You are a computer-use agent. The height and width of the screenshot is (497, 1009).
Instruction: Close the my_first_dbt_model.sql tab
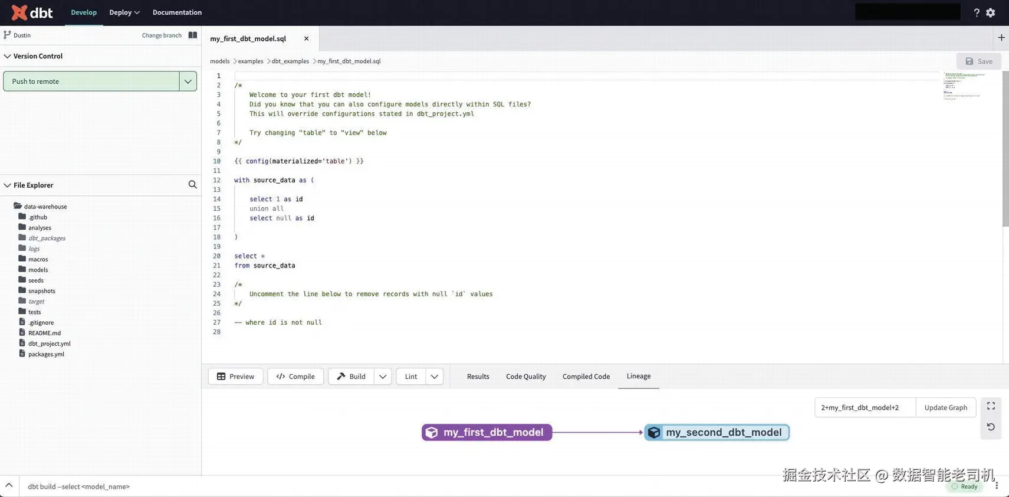click(x=306, y=38)
